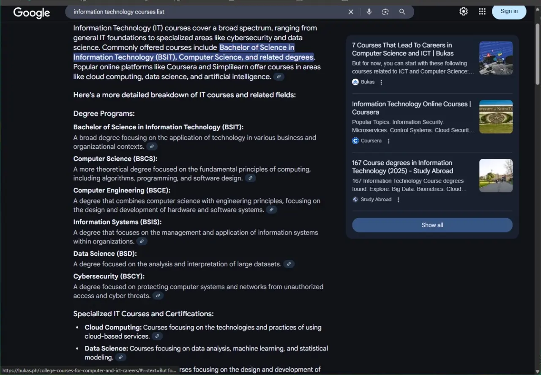
Task: Open '7 Courses That Lead To Careers' link
Action: 403,49
